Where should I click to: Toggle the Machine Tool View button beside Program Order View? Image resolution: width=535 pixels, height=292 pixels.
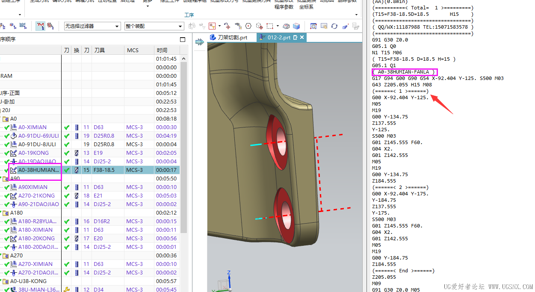(50, 26)
